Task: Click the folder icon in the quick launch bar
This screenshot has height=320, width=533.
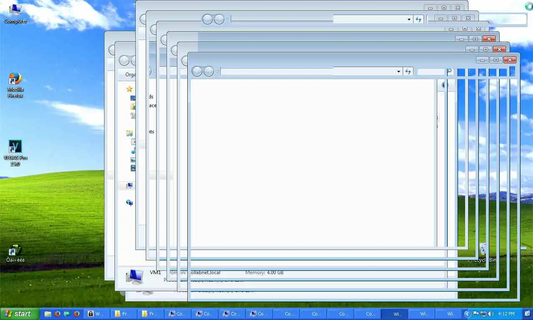Action: tap(48, 314)
